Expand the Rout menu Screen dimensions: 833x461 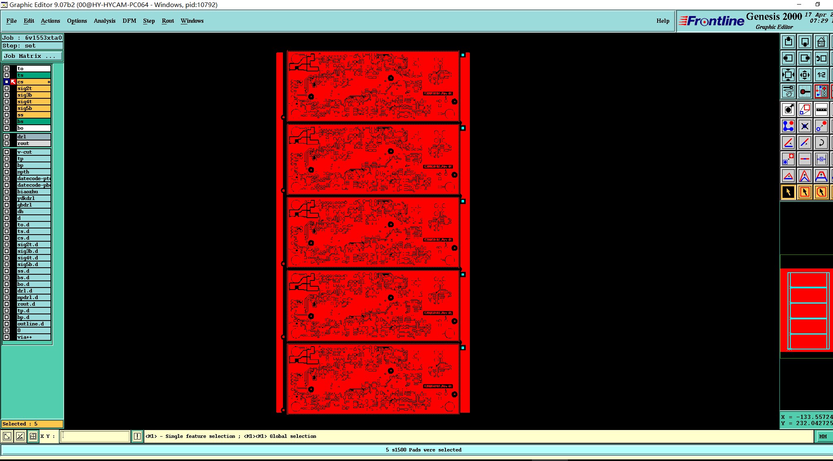coord(168,21)
